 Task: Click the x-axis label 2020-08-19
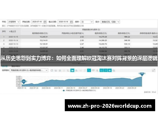(x=70, y=88)
